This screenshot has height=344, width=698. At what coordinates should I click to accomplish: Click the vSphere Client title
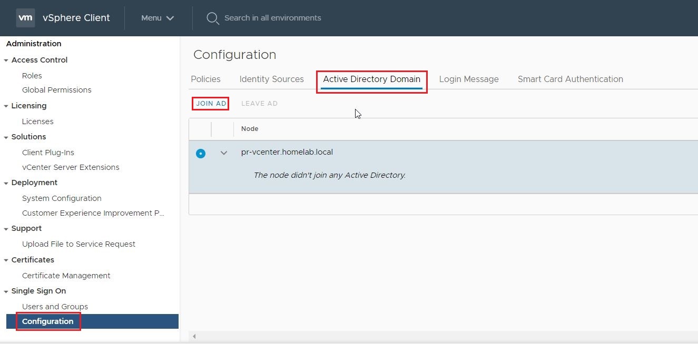[76, 18]
